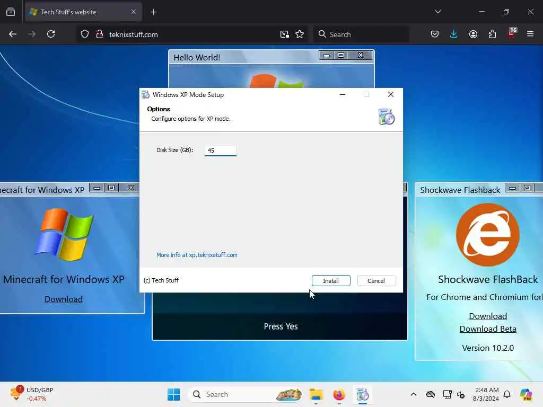Image resolution: width=543 pixels, height=407 pixels.
Task: Open the Firefox account icon
Action: click(x=473, y=34)
